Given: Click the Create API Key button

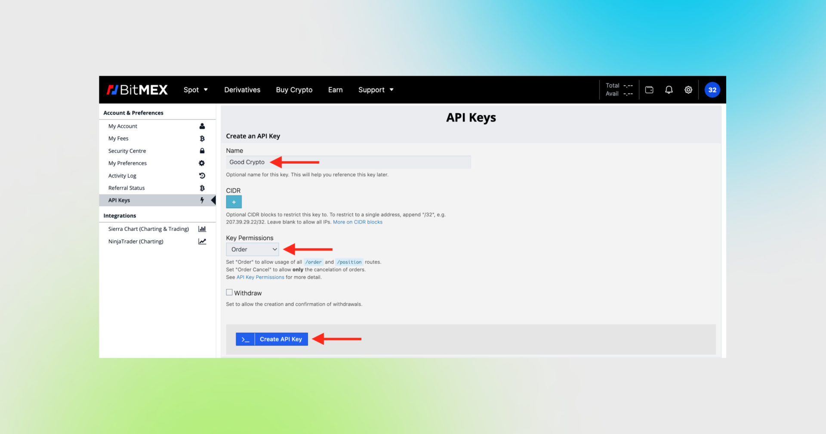Looking at the screenshot, I should coord(272,339).
